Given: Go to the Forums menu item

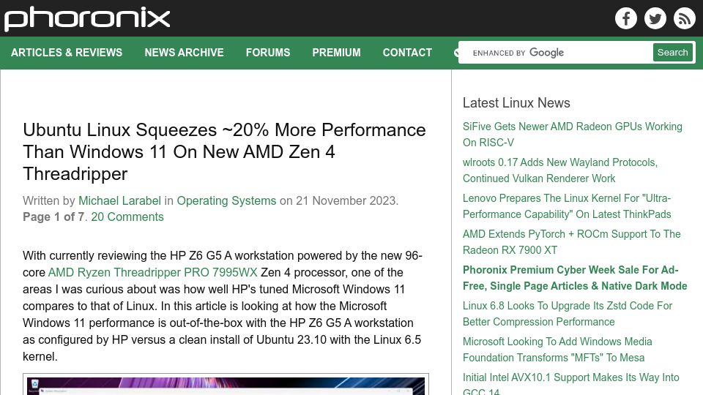Looking at the screenshot, I should (268, 53).
